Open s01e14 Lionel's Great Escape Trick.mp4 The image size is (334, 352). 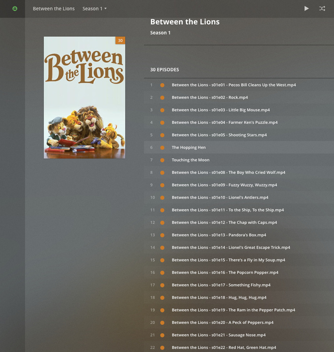(x=231, y=247)
